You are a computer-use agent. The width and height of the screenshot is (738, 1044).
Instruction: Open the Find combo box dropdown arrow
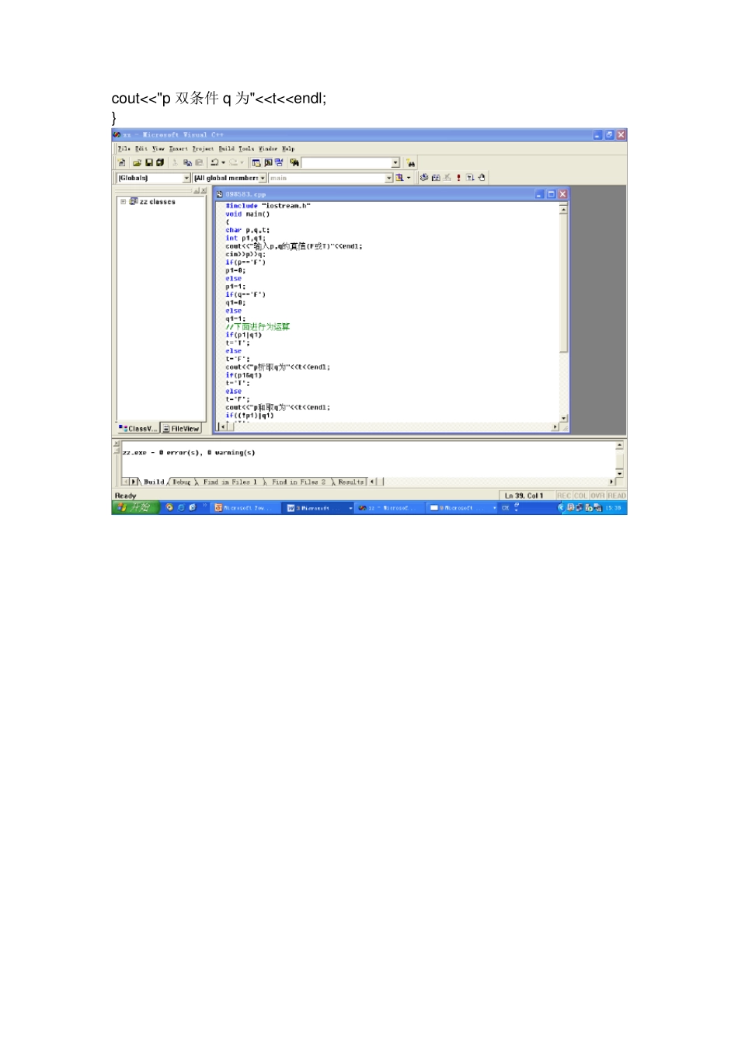(x=395, y=162)
